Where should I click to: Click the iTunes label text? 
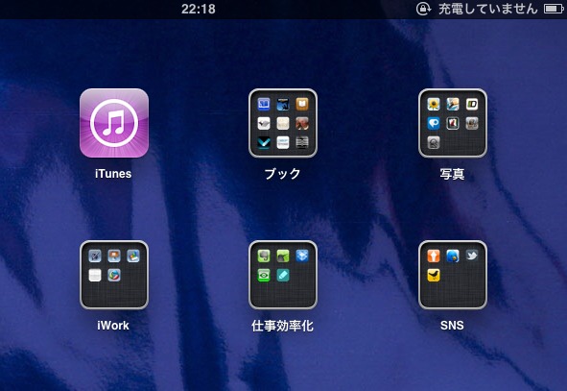[x=113, y=174]
